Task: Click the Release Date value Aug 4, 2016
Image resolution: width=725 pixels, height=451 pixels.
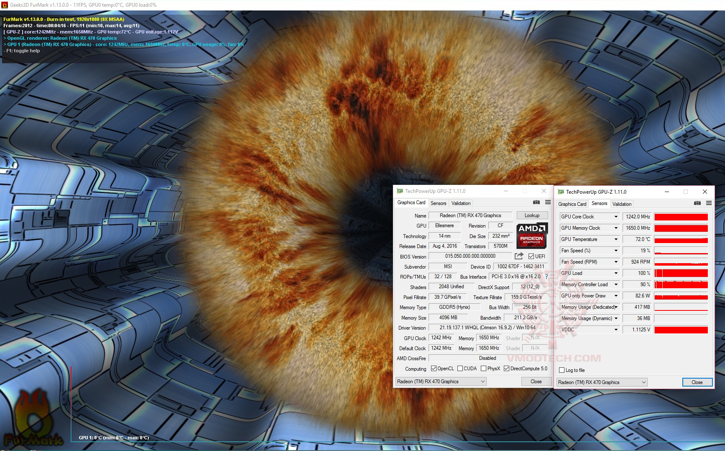Action: point(445,246)
